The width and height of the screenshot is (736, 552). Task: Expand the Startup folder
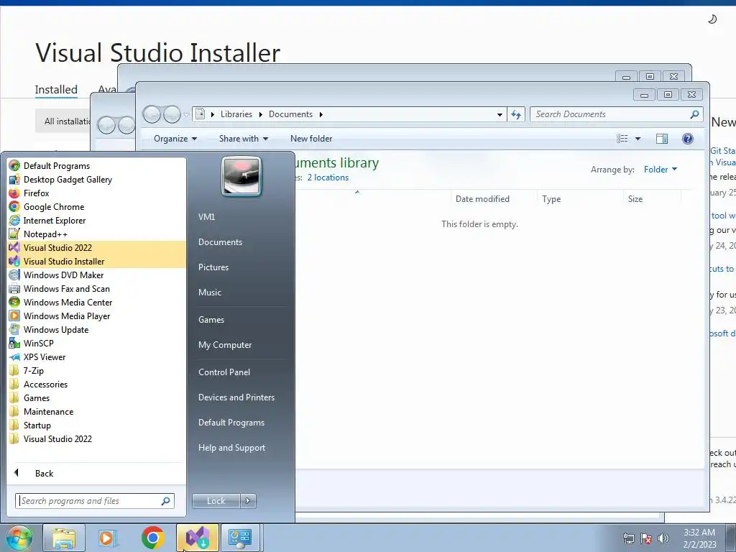click(96, 425)
